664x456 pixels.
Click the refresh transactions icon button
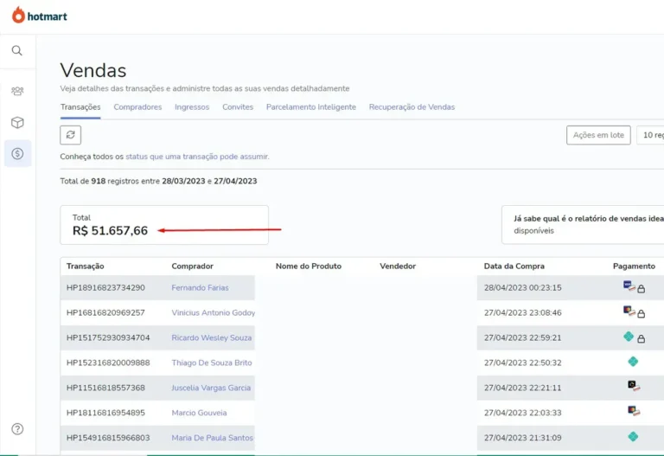(x=71, y=135)
